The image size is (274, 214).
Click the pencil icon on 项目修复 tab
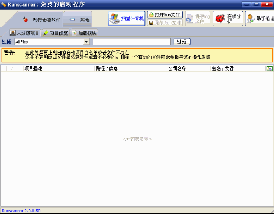(x=46, y=33)
